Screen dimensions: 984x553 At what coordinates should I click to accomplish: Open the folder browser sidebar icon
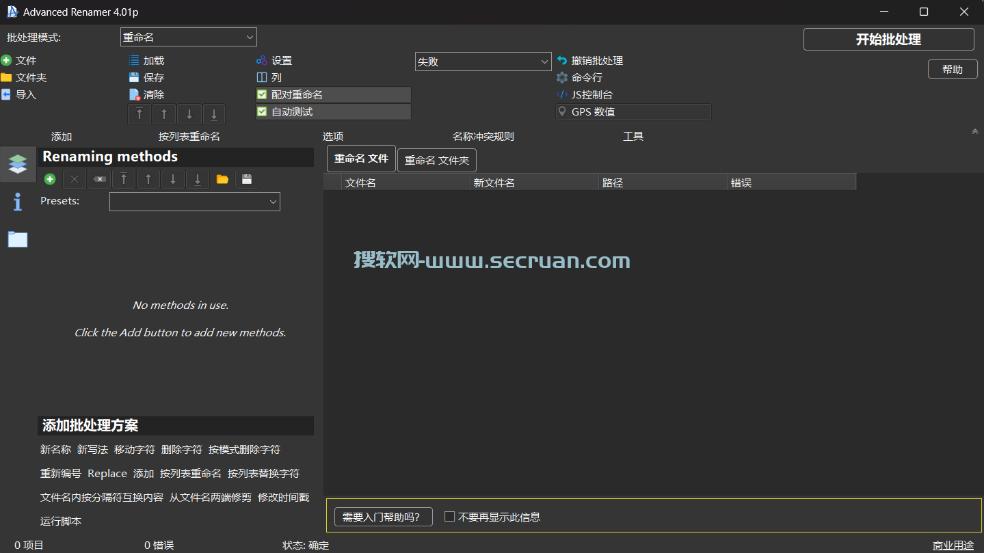18,239
